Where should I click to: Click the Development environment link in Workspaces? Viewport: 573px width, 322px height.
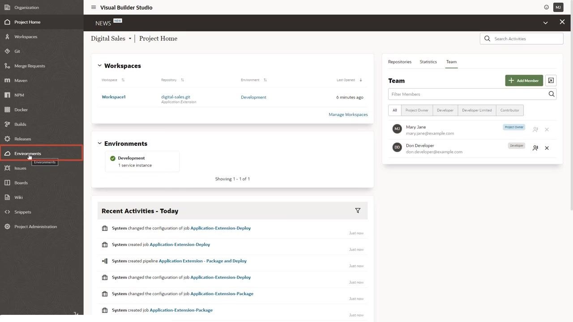253,97
